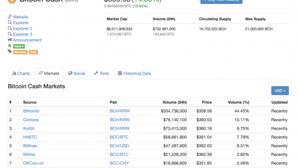The height and width of the screenshot is (168, 299).
Task: Click the wrench icon in Tools tab
Action: (x=96, y=73)
